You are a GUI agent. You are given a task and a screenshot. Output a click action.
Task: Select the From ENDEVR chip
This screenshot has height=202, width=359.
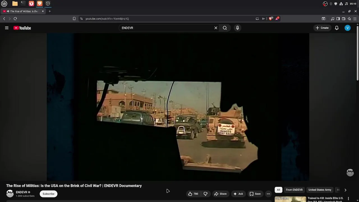tap(294, 190)
